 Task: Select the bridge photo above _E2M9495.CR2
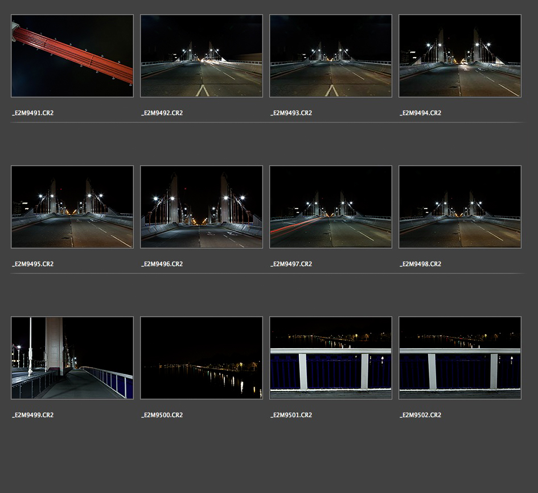point(72,207)
